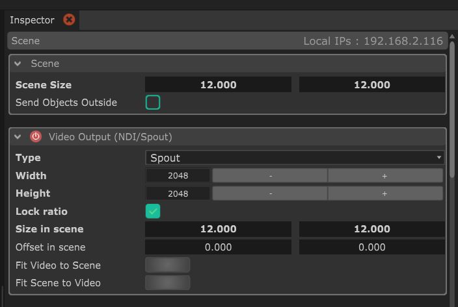Select first Scene Size value field

pos(218,84)
